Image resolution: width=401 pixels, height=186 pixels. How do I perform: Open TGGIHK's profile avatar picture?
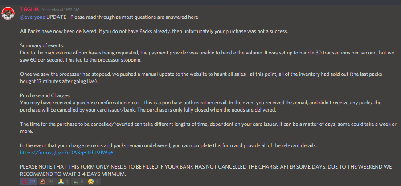click(x=8, y=13)
